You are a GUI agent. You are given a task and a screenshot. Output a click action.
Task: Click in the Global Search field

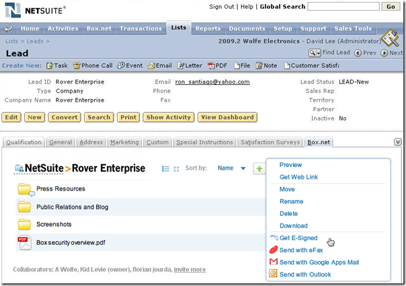click(x=343, y=7)
